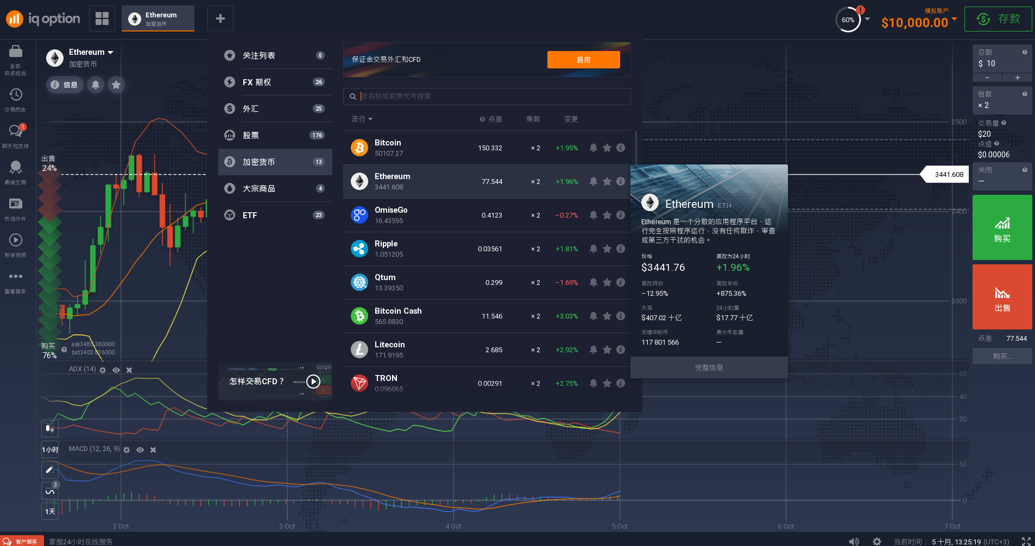Click the 60% progress circle indicator
Image resolution: width=1035 pixels, height=546 pixels.
(x=848, y=20)
